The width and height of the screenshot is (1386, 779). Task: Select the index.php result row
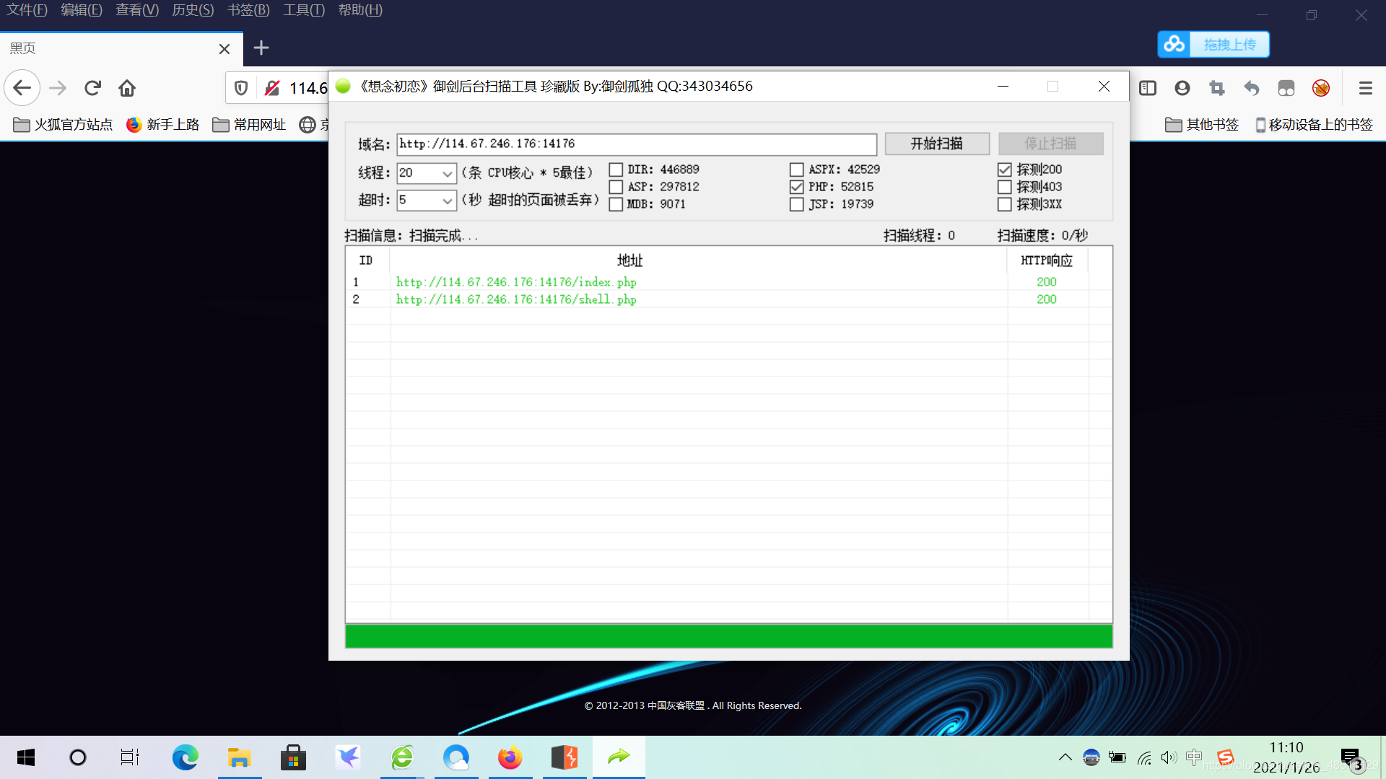click(728, 282)
